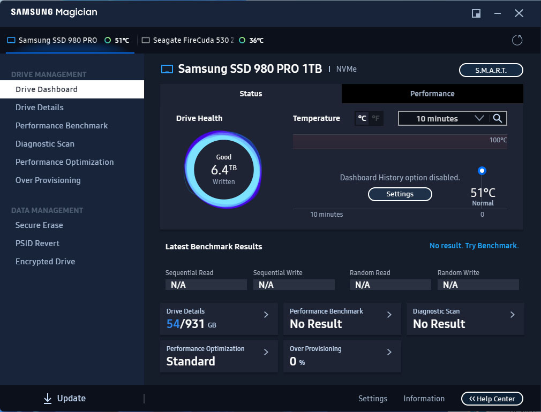Open Performance Optimization in the sidebar
The width and height of the screenshot is (541, 412).
72,162
